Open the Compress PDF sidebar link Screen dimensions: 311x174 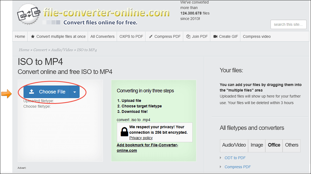tap(238, 167)
